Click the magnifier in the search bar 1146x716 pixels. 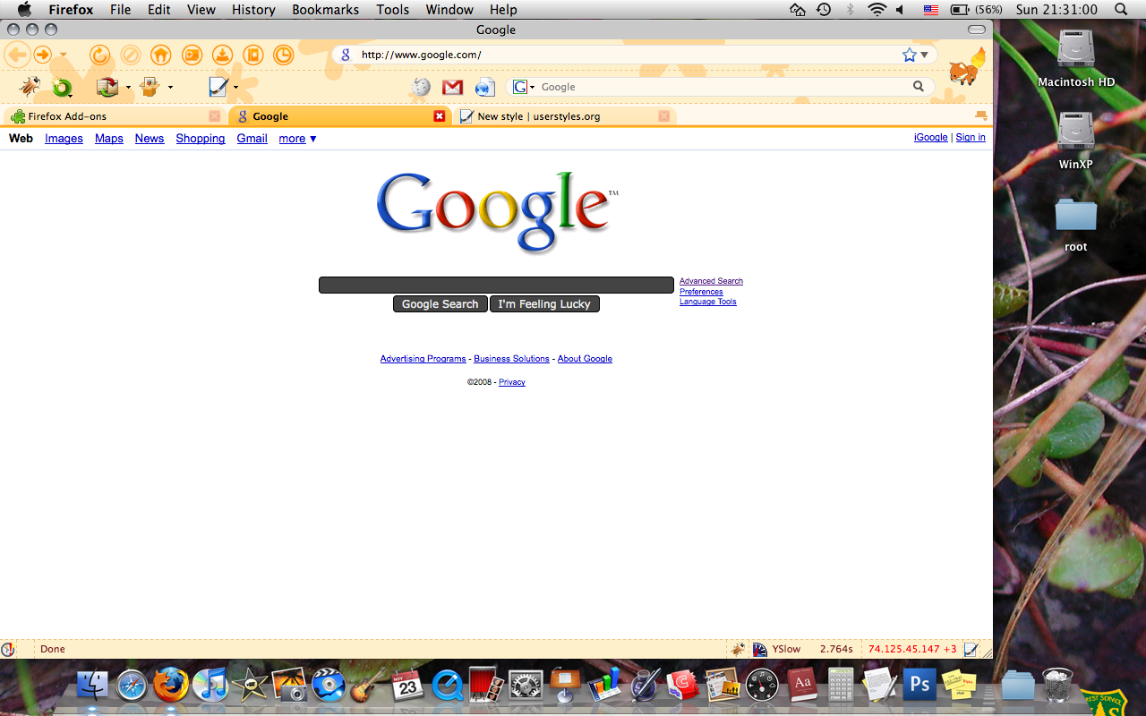coord(919,87)
